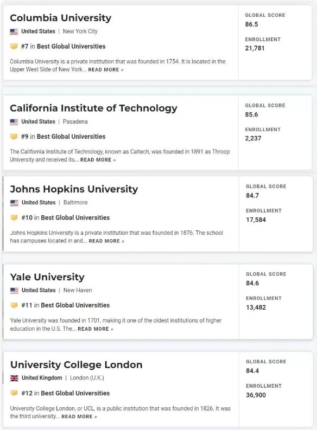The image size is (317, 430).
Task: Expand Columbia description with READ MORE
Action: click(106, 69)
